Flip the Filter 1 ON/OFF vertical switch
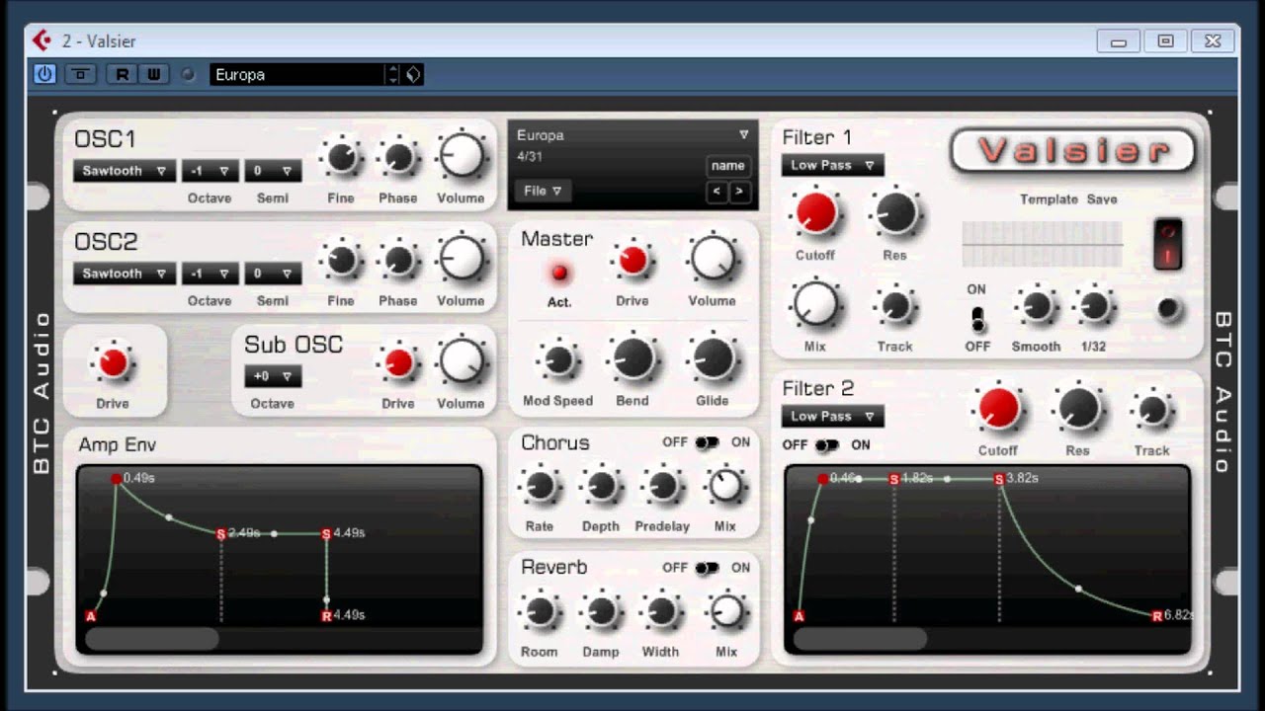 coord(977,318)
